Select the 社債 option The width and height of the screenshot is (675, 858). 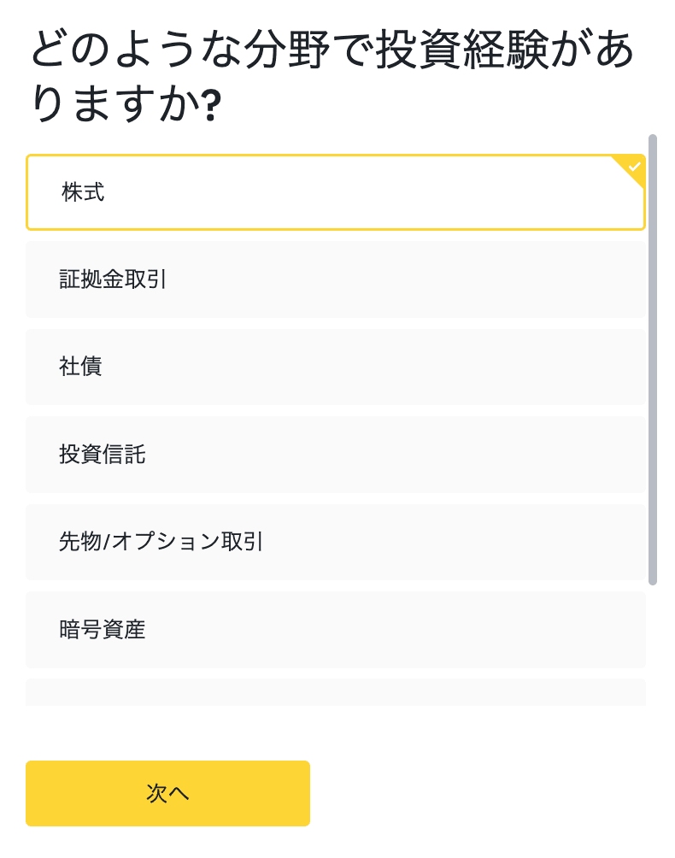(335, 367)
